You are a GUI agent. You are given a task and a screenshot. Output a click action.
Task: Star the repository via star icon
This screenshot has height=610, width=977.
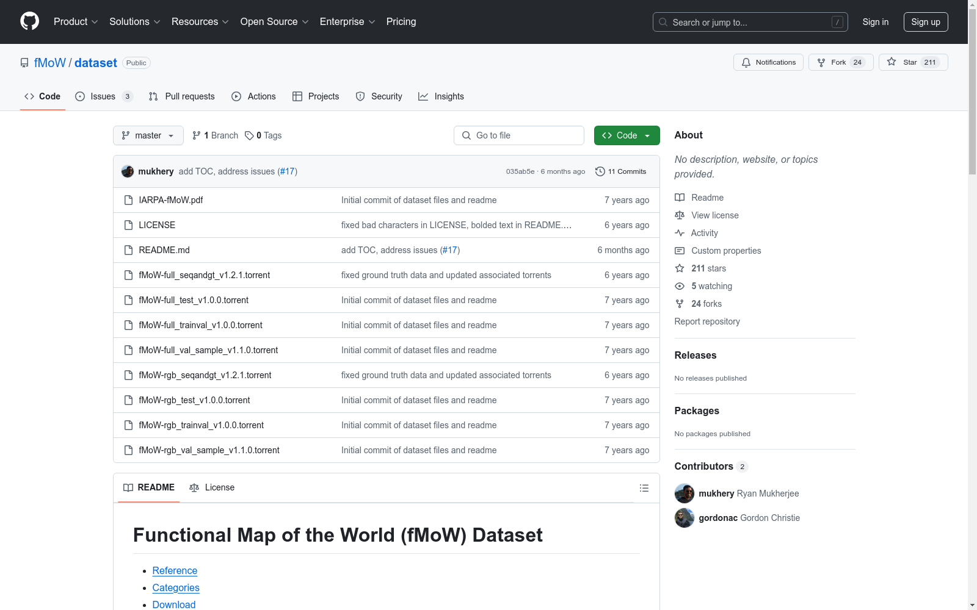[892, 62]
